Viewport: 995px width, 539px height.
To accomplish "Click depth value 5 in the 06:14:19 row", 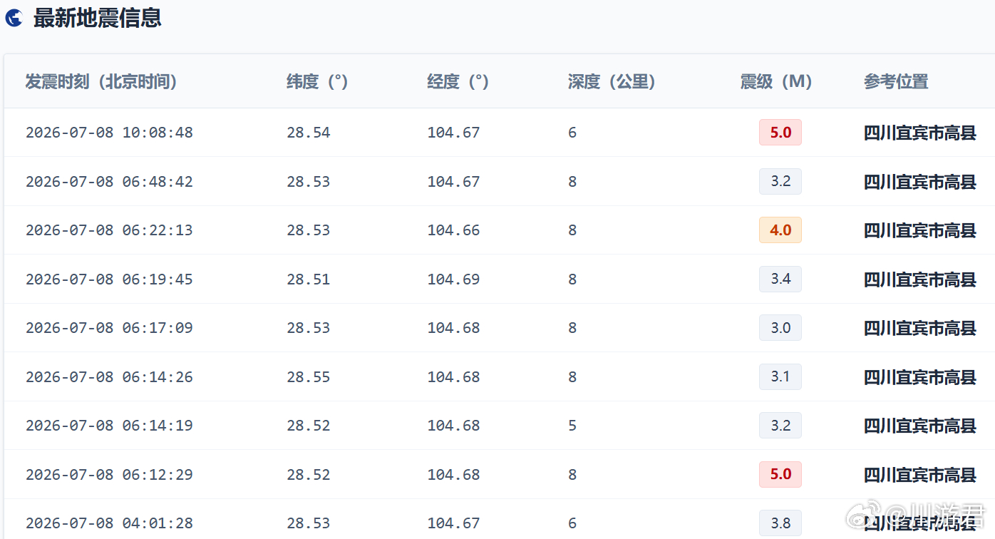I will coord(572,426).
